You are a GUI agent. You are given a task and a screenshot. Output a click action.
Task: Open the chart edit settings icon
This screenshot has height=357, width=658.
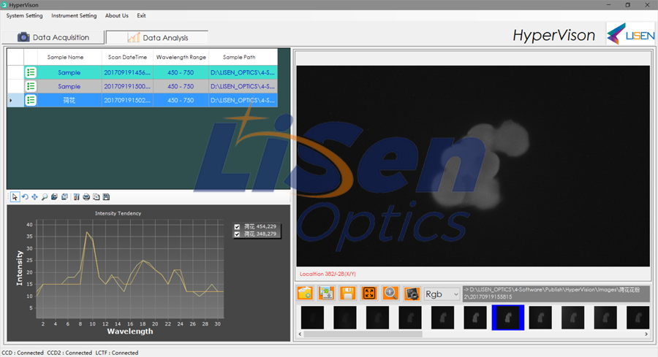(76, 197)
